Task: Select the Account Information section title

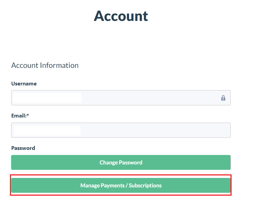Action: [x=45, y=65]
